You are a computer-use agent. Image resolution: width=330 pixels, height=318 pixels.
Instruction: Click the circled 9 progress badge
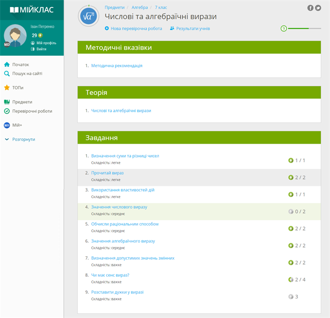(x=284, y=28)
